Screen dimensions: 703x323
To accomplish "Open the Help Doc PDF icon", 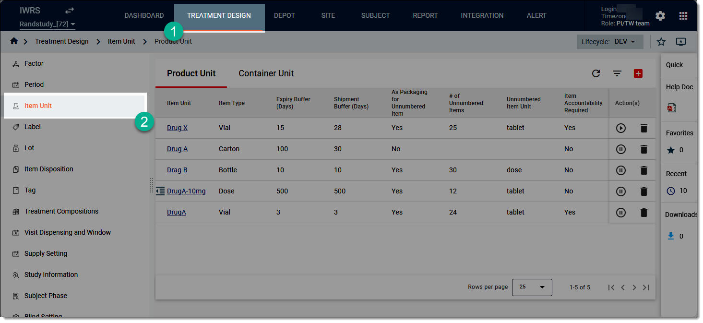I will tap(672, 108).
